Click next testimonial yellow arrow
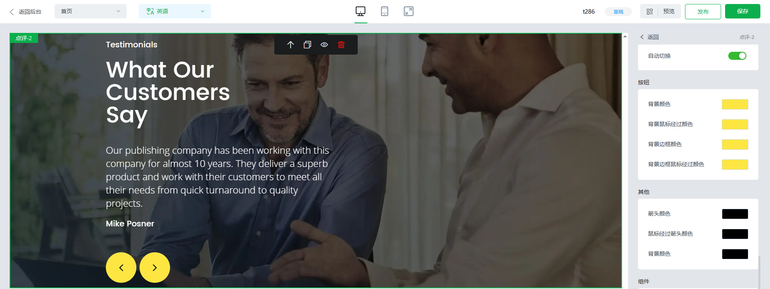770x289 pixels. (155, 267)
